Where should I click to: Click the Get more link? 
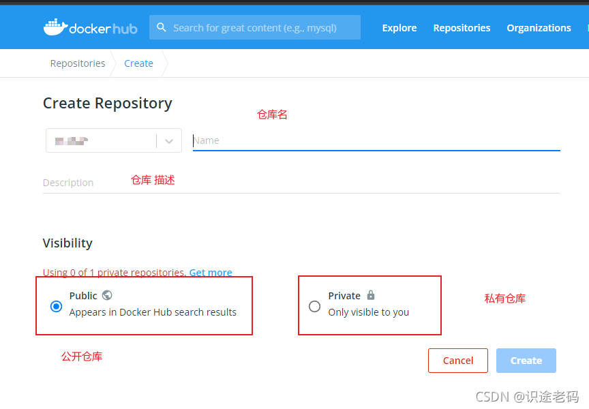211,272
